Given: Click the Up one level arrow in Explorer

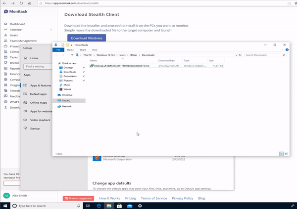Looking at the screenshot, I should 72,55.
